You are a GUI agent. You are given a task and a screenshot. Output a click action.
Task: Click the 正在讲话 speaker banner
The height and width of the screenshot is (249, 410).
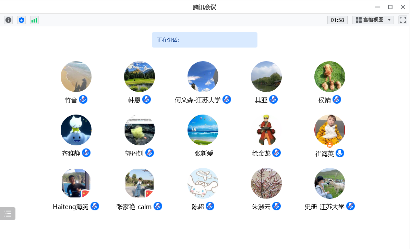click(x=204, y=40)
